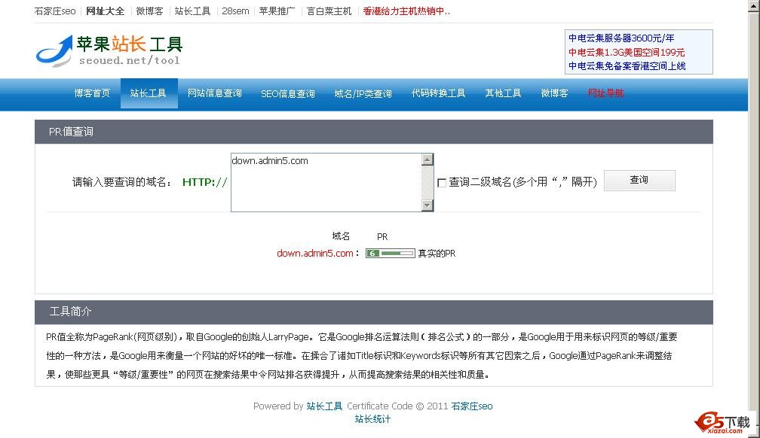760x438 pixels.
Task: Open the 其他工具 menu
Action: [x=503, y=93]
